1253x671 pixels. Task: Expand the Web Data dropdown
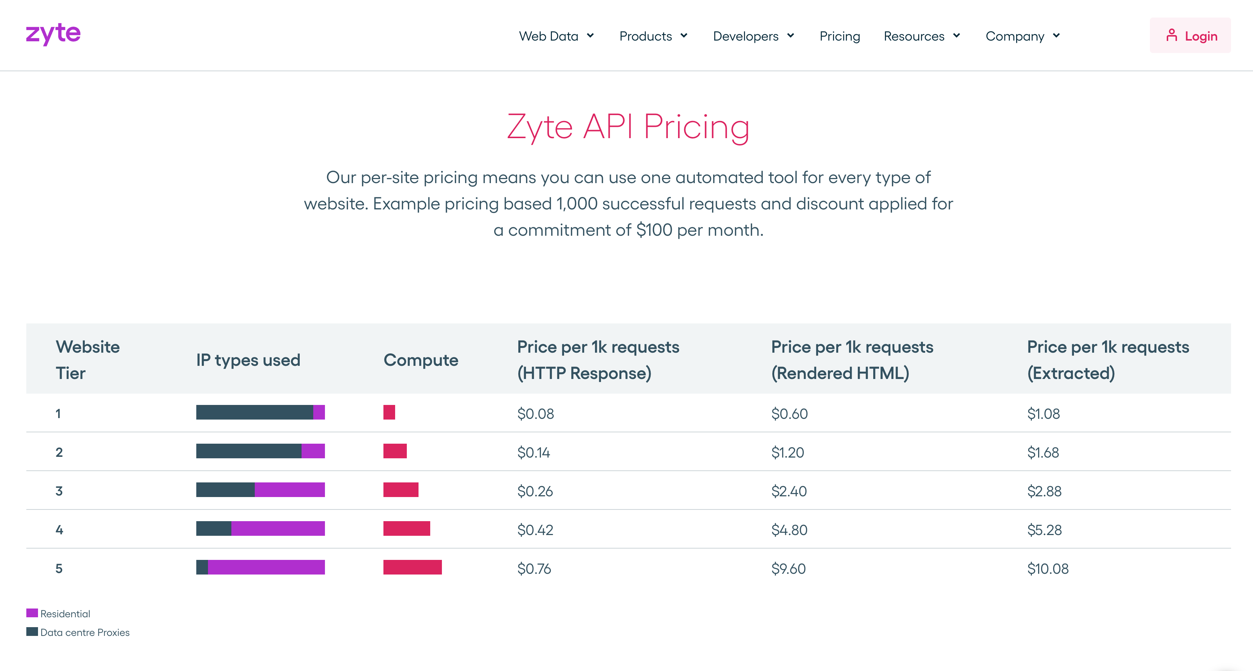(556, 35)
